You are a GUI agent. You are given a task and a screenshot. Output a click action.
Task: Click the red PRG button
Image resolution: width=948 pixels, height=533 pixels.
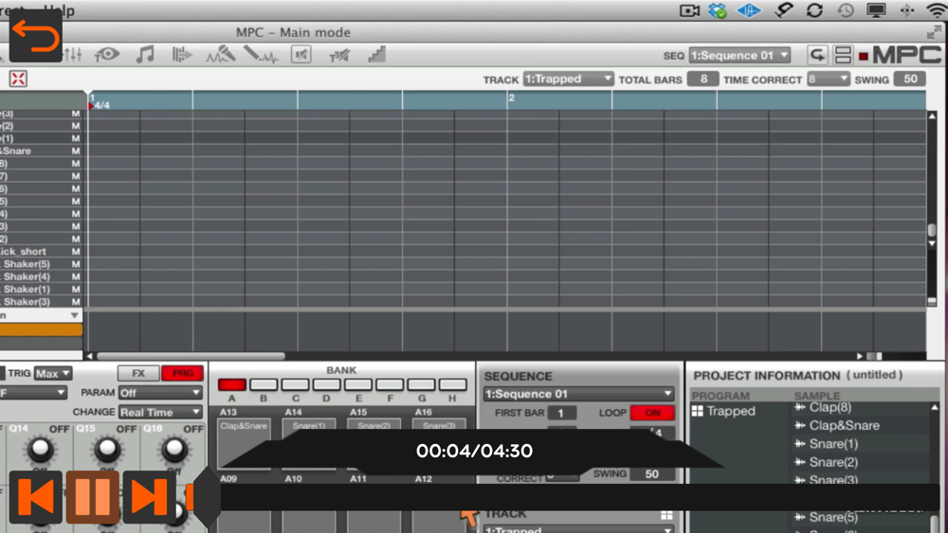tap(183, 374)
